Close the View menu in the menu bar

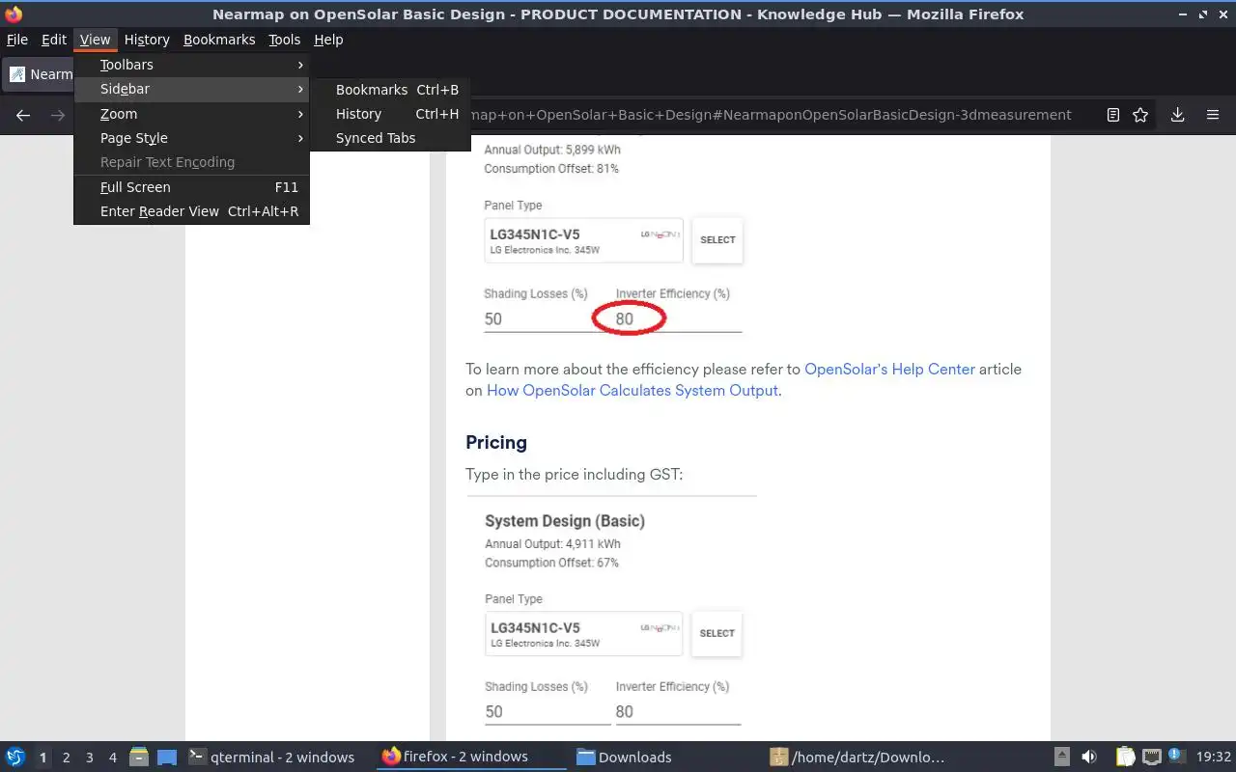pyautogui.click(x=95, y=40)
